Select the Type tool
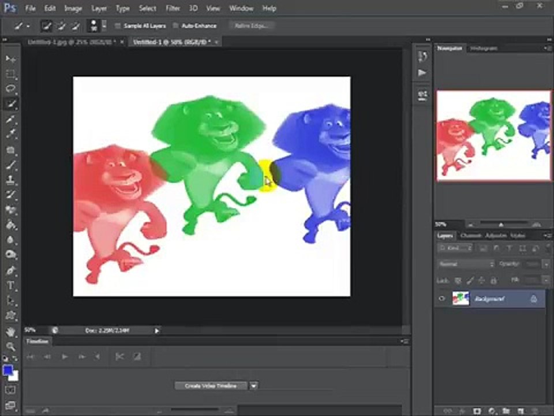This screenshot has width=554, height=416. pos(10,285)
